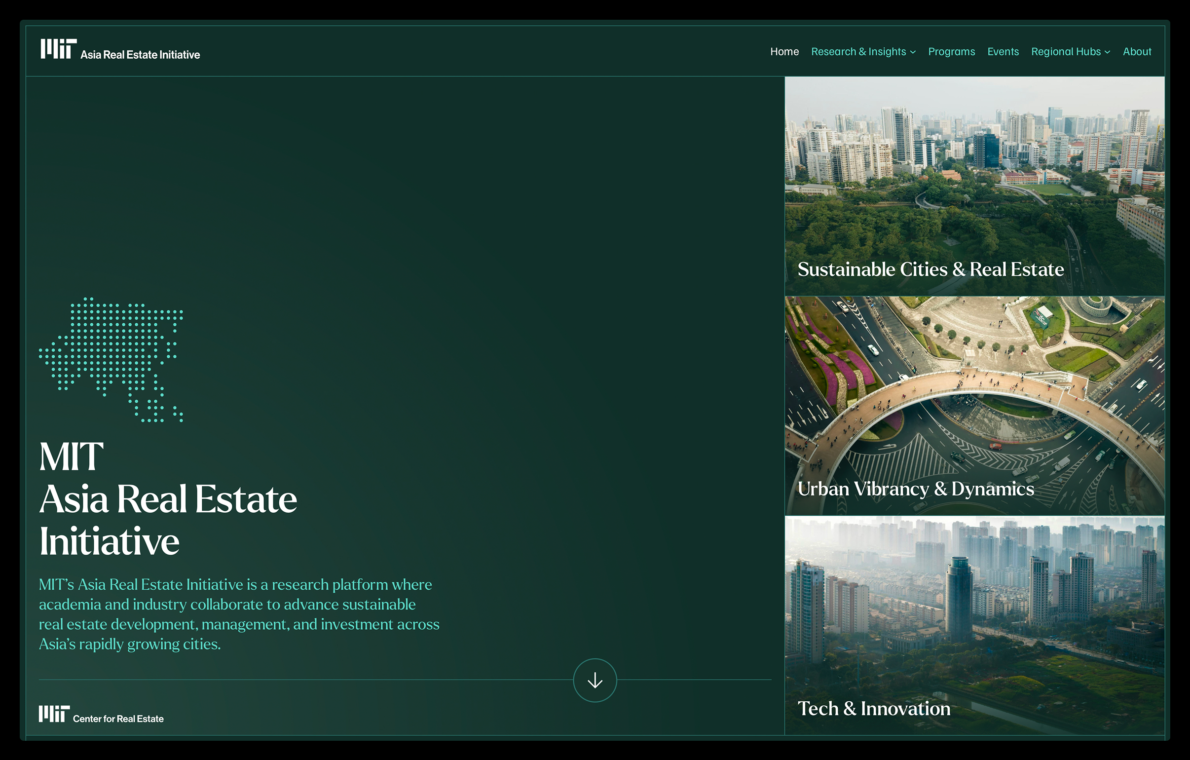
Task: Click the MIT Center for Real Estate logo
Action: (x=54, y=714)
